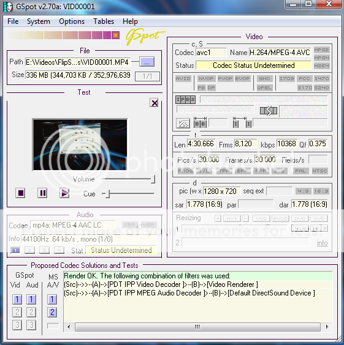Image resolution: width=344 pixels, height=345 pixels.
Task: Click the Resizing DVD button
Action: [300, 218]
